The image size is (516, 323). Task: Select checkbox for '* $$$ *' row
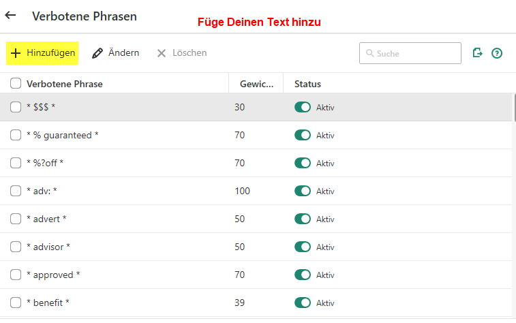[16, 107]
